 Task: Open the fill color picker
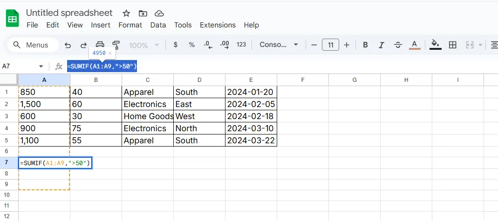(x=435, y=45)
